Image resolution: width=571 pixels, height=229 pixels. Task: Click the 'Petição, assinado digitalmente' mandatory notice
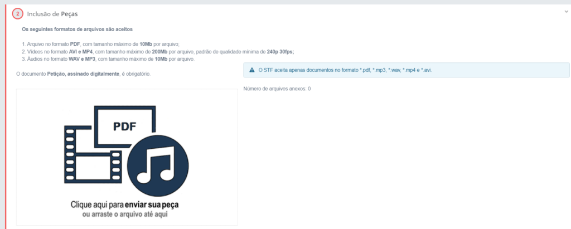point(84,74)
